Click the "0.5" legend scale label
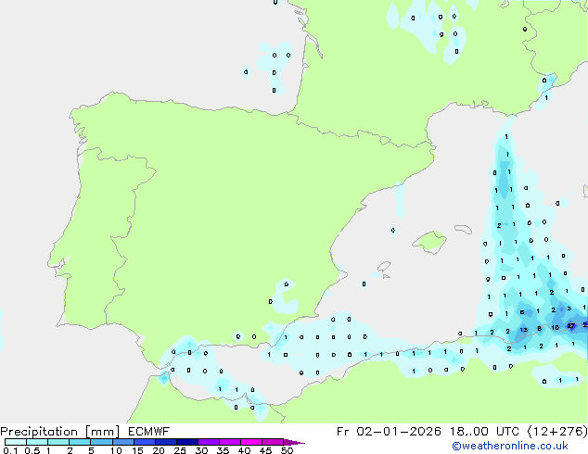This screenshot has width=588, height=454. (32, 450)
